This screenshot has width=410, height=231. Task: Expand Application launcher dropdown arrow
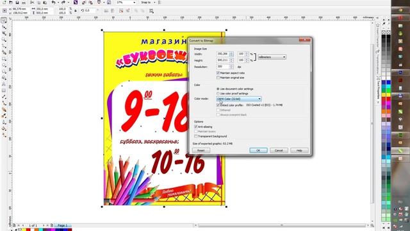point(103,3)
